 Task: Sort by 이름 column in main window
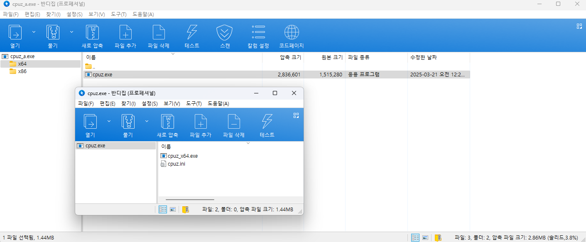[x=173, y=57]
